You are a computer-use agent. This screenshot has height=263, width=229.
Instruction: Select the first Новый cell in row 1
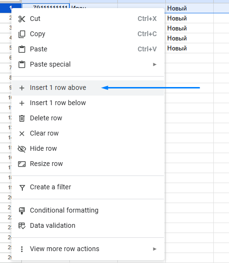pyautogui.click(x=190, y=8)
